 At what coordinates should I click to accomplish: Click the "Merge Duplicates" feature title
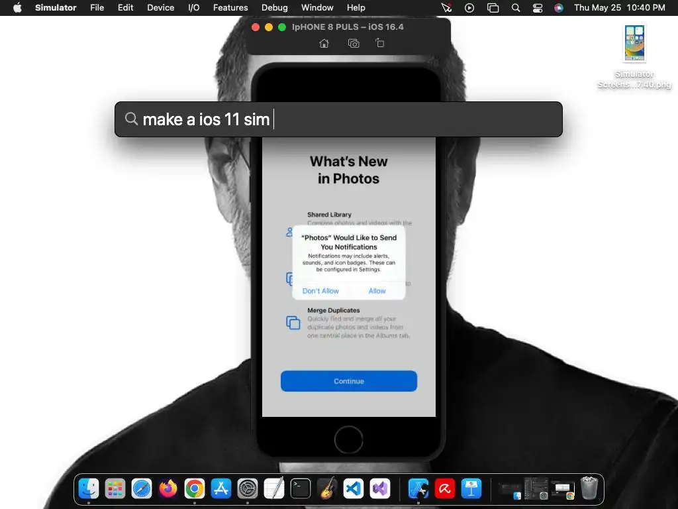[334, 310]
